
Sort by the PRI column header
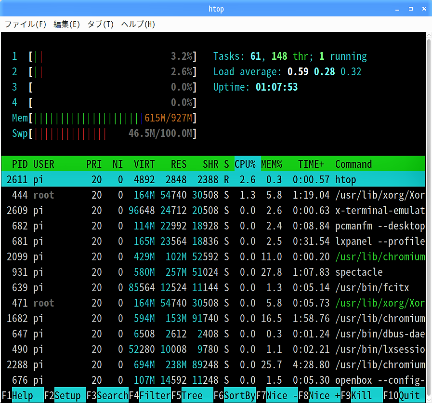pos(94,164)
